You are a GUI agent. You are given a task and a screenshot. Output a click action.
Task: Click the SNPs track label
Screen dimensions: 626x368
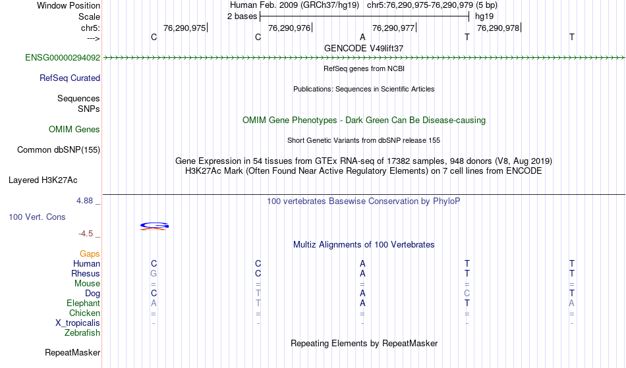[89, 109]
